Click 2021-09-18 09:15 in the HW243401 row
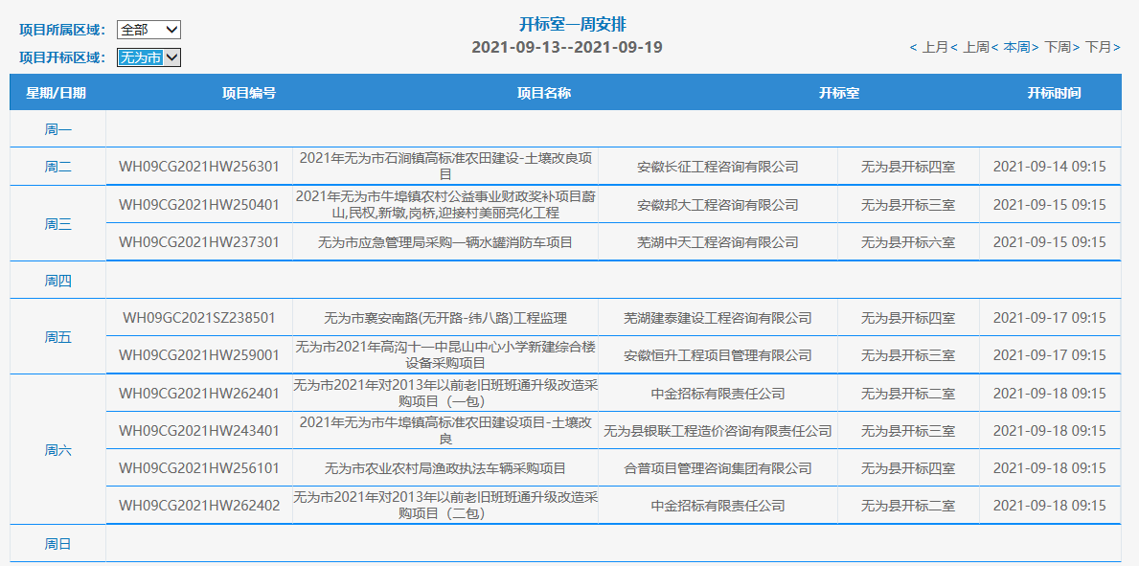 [x=1049, y=431]
